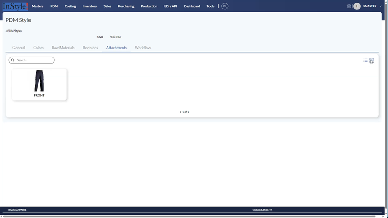Click the user avatar icon
This screenshot has width=388, height=218.
357,6
